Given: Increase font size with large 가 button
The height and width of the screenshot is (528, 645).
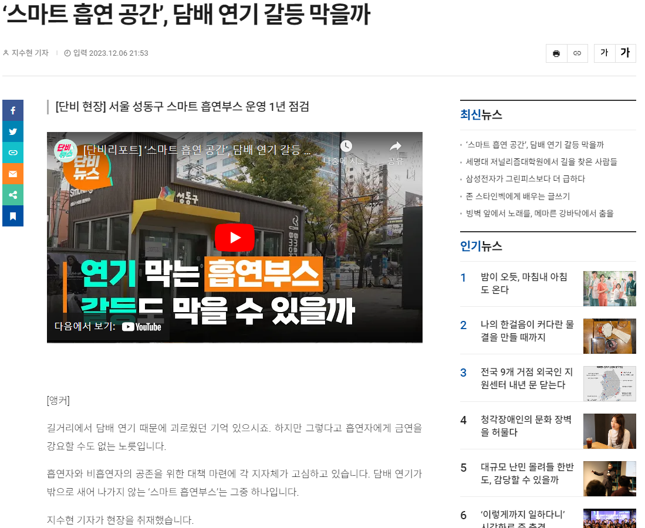Looking at the screenshot, I should 625,53.
